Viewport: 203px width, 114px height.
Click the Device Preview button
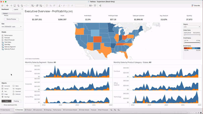point(11,19)
